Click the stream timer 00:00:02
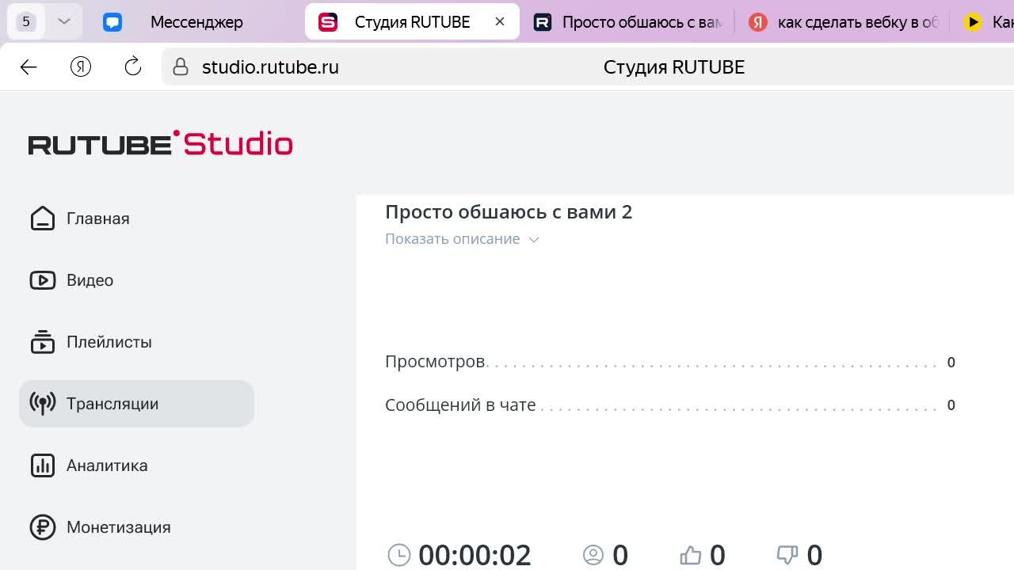Viewport: 1014px width, 570px height. click(x=475, y=555)
